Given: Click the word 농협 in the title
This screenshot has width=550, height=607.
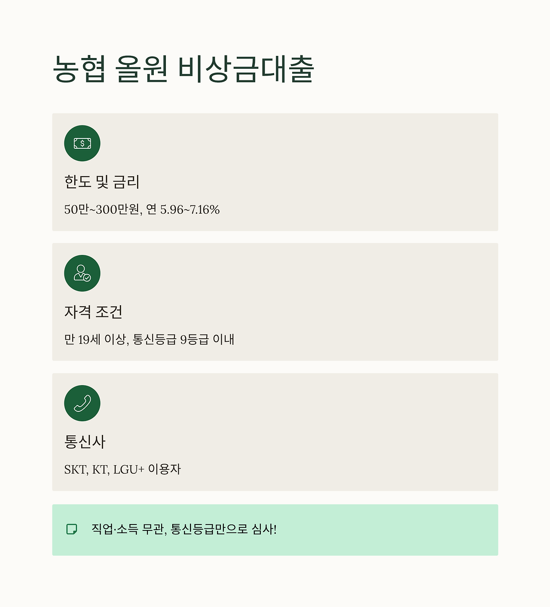Looking at the screenshot, I should point(79,69).
